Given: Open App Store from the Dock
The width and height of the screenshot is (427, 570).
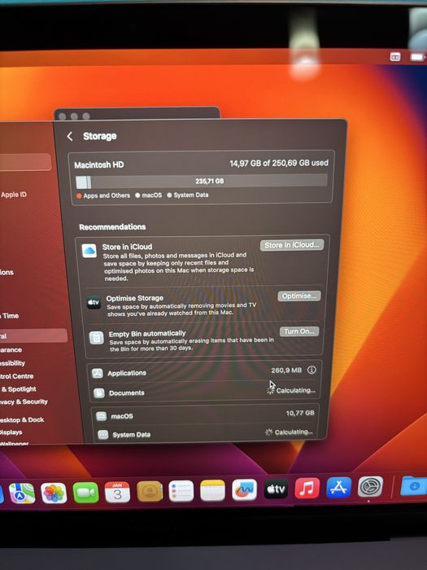Looking at the screenshot, I should (339, 488).
